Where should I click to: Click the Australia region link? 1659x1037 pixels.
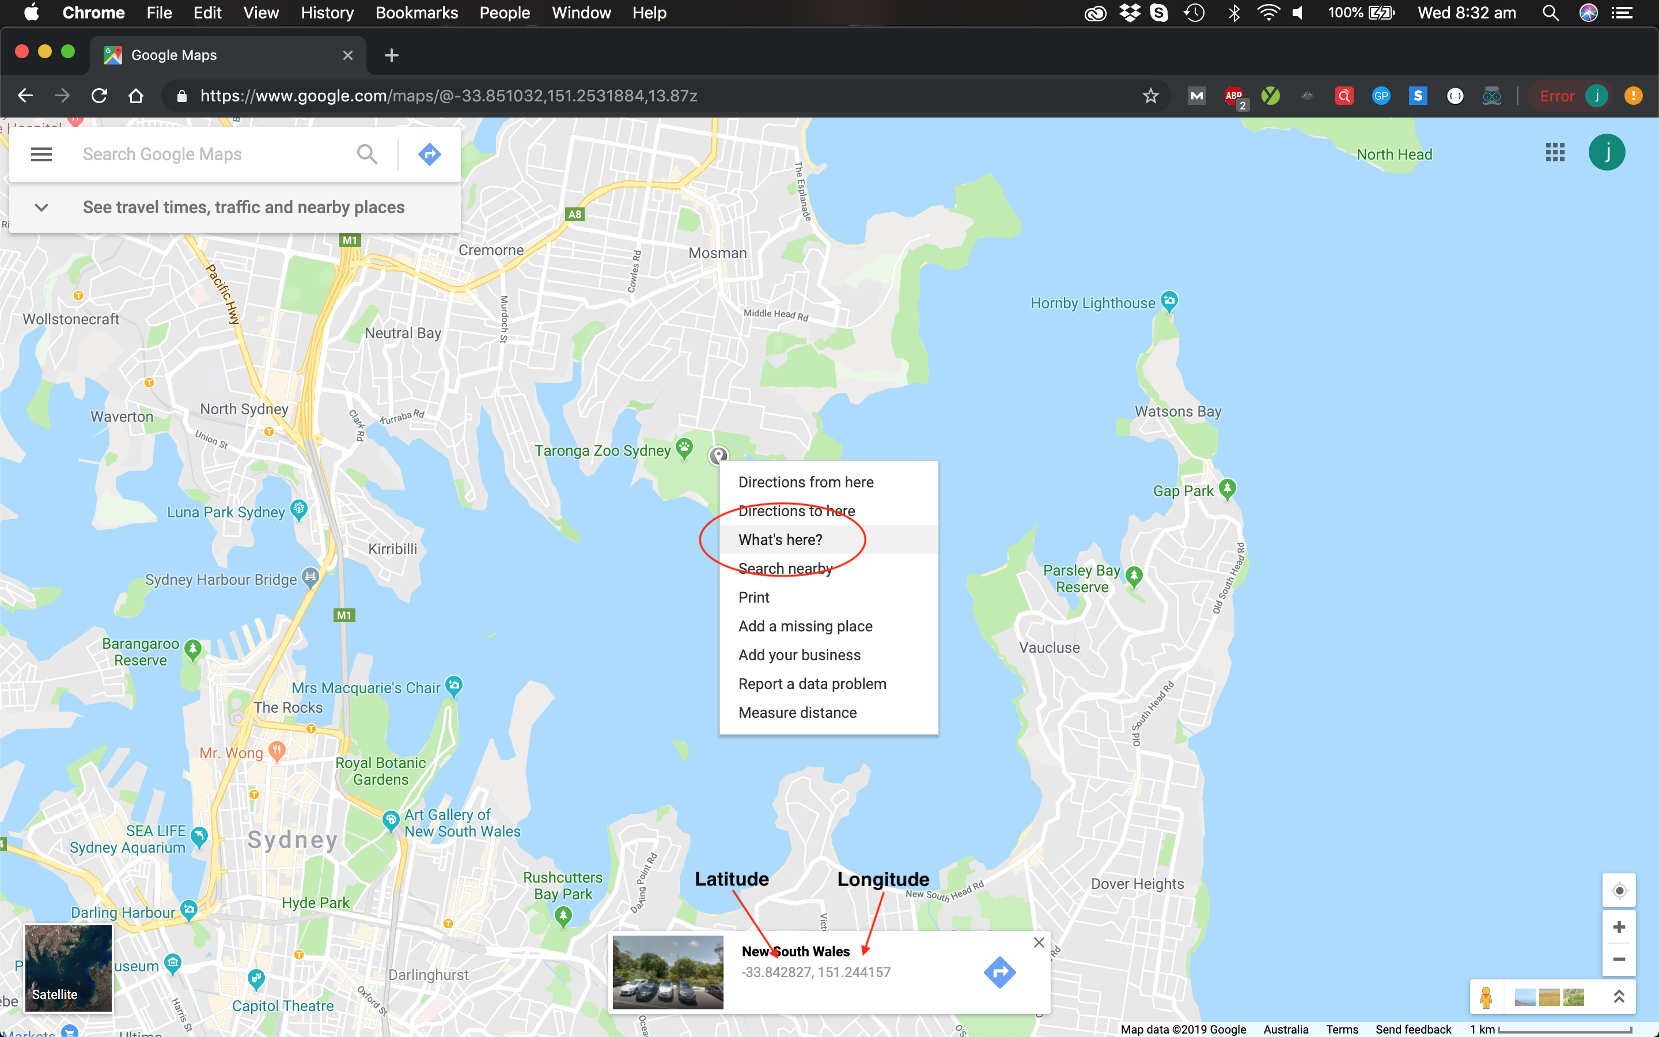(x=1285, y=1029)
